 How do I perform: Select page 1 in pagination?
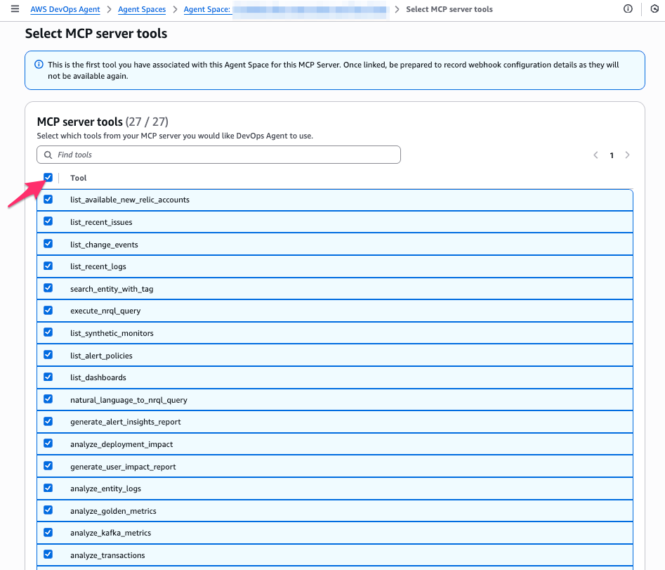(x=612, y=155)
